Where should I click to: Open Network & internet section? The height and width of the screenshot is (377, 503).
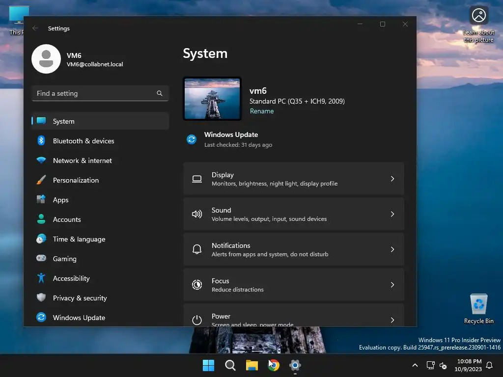[x=100, y=161]
